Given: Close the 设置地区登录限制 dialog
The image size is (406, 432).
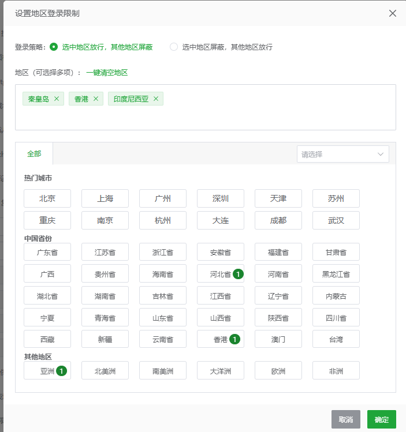Looking at the screenshot, I should pyautogui.click(x=393, y=13).
